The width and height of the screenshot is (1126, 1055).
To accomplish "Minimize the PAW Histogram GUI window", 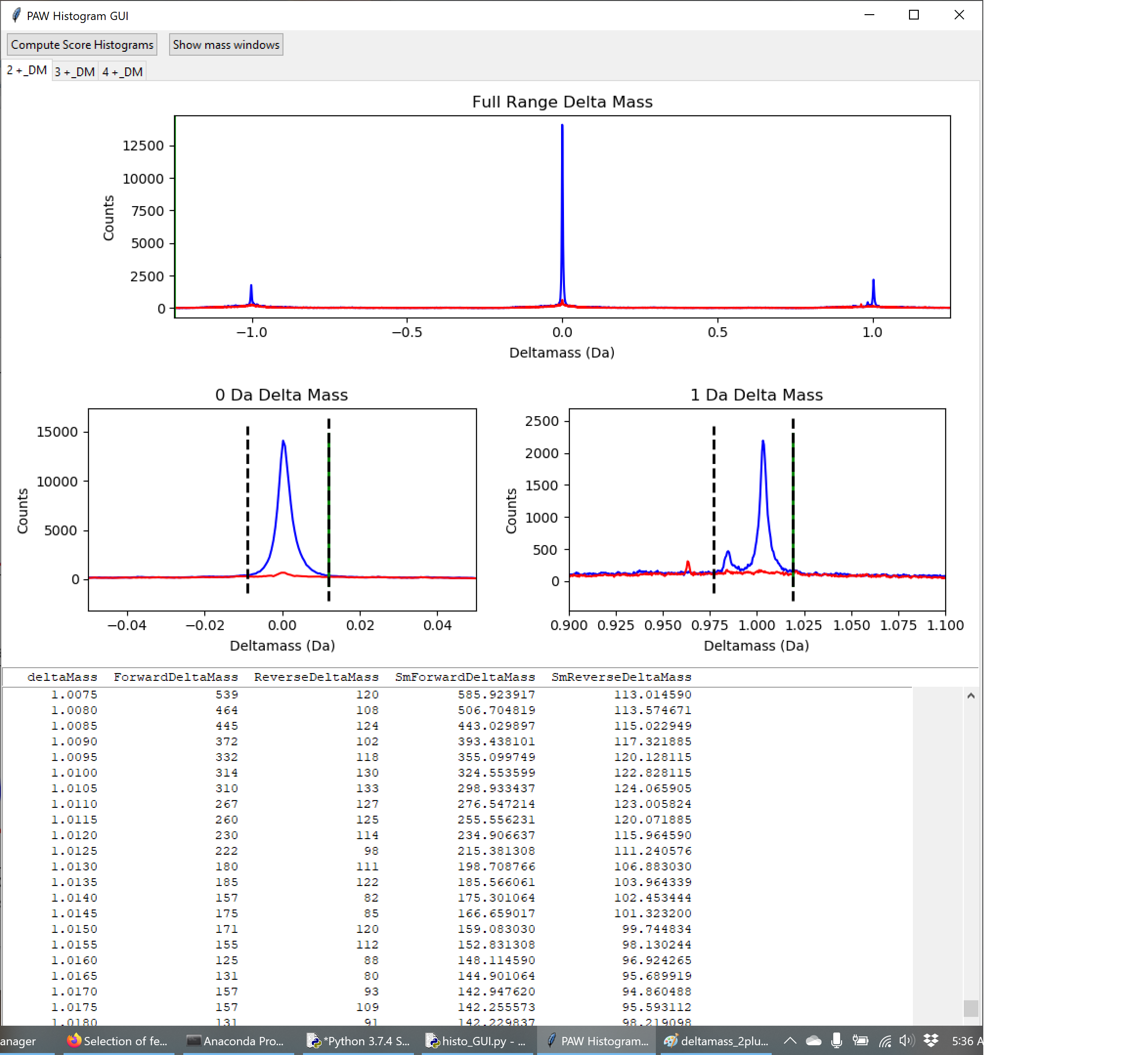I will (869, 15).
